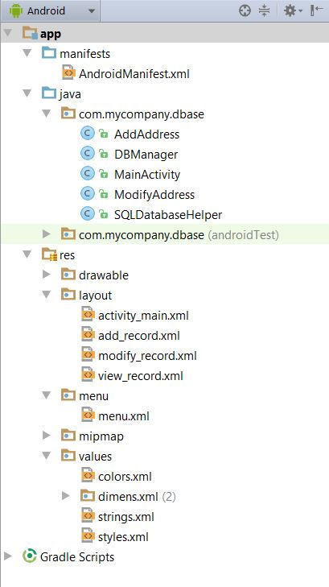The image size is (329, 587).
Task: Collapse the menu folder arrow
Action: (47, 395)
